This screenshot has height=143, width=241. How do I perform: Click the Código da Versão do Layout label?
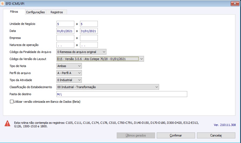pyautogui.click(x=28, y=59)
